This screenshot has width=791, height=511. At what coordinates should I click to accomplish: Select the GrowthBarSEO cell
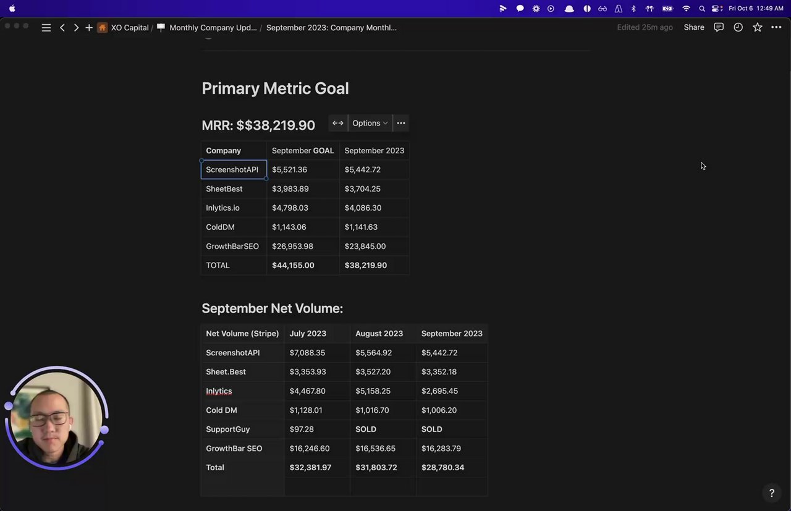[234, 247]
